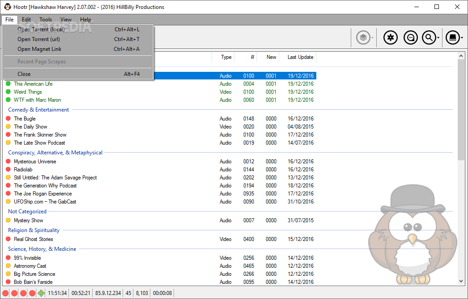The height and width of the screenshot is (299, 468).
Task: Sort by the Type column header
Action: 223,57
